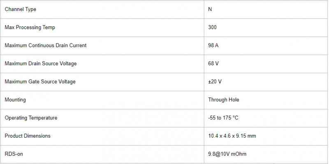Select the '9.8@10V mOhm' value

tap(227, 154)
